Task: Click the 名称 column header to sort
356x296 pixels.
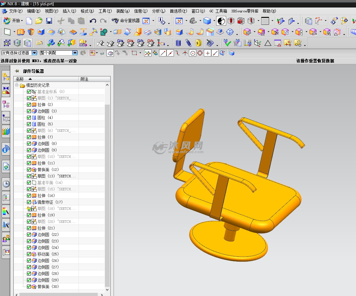Action: [x=20, y=79]
